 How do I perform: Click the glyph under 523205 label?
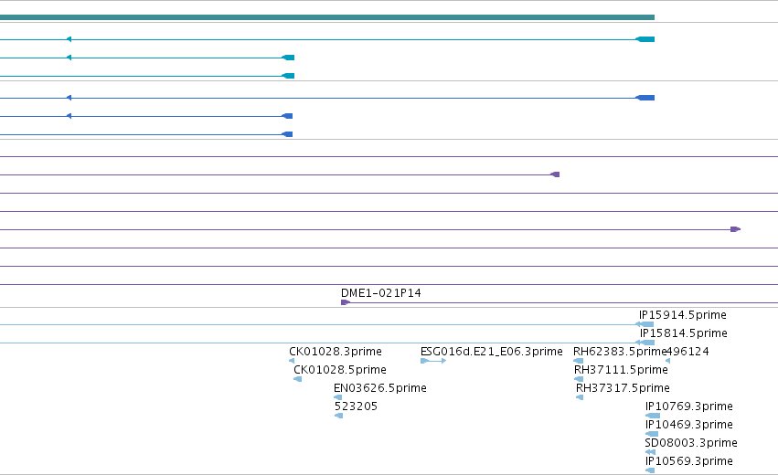tap(338, 416)
